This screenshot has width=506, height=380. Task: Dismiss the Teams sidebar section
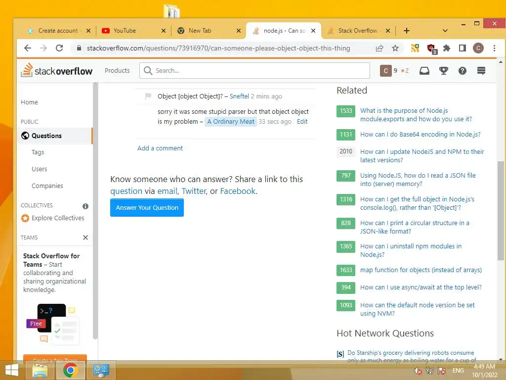(85, 237)
